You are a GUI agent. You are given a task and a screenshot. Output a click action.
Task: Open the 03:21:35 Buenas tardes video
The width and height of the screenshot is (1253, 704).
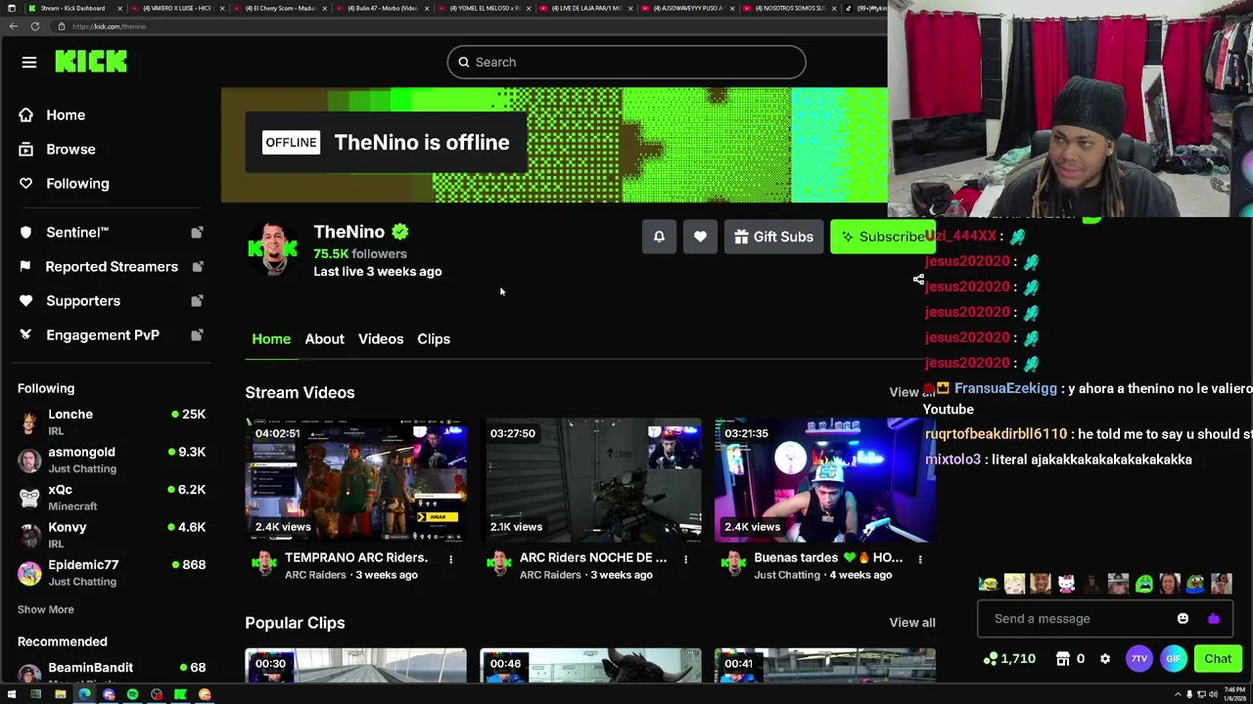[x=825, y=480]
